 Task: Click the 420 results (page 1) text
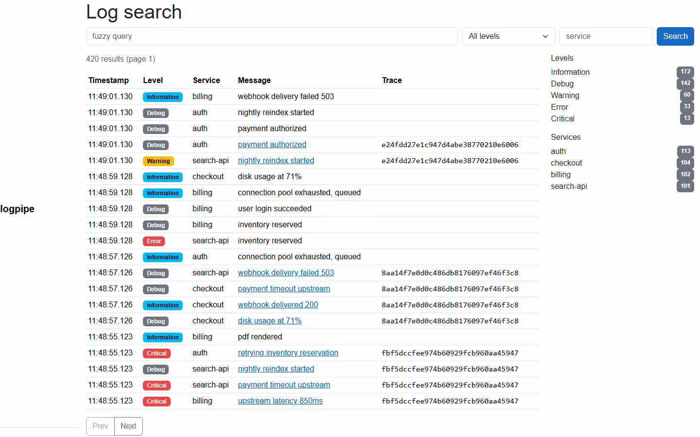coord(121,59)
